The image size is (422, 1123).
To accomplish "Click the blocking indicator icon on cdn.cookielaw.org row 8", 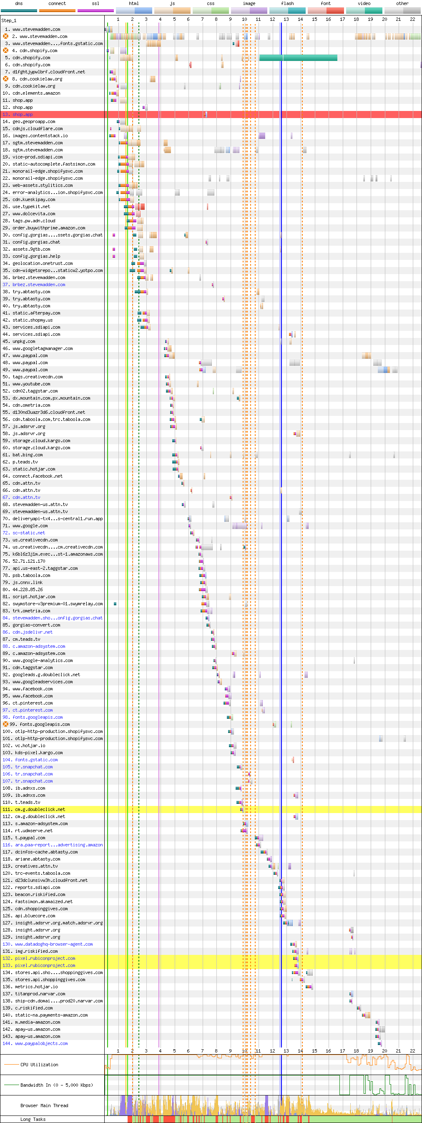I will [x=6, y=79].
